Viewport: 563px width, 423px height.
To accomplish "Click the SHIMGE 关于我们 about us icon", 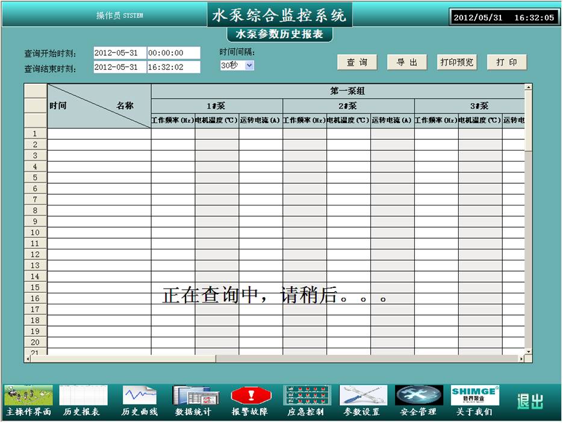I will pyautogui.click(x=474, y=396).
